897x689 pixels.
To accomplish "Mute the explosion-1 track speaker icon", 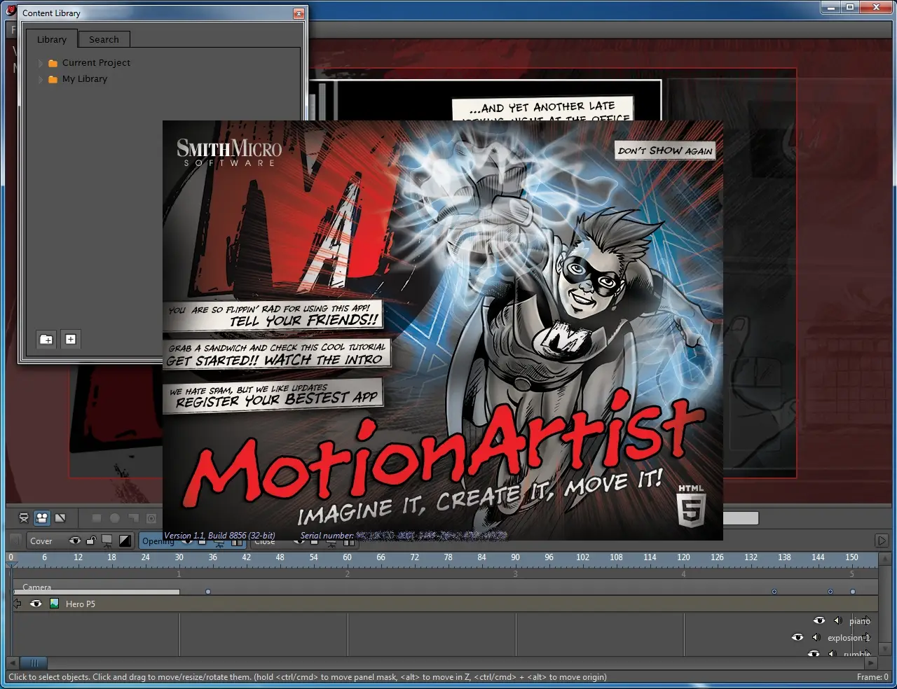I will point(816,637).
